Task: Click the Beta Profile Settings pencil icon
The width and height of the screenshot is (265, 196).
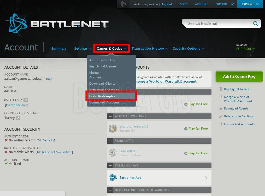Action: (x=221, y=116)
